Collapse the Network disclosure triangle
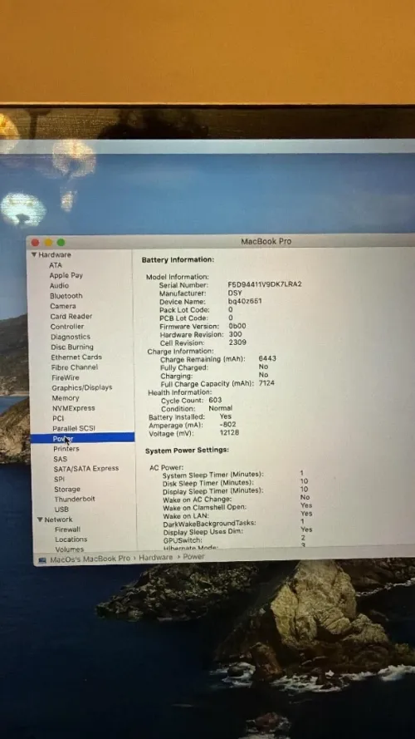 pyautogui.click(x=40, y=520)
